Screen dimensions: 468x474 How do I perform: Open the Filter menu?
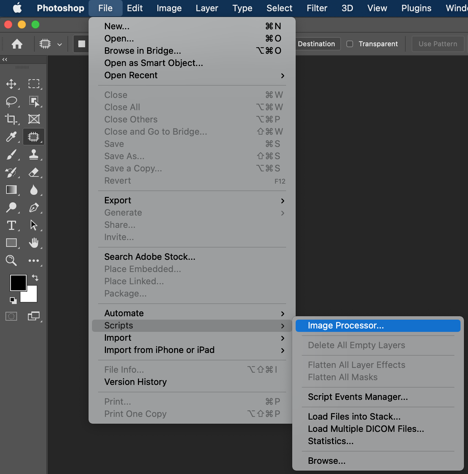pyautogui.click(x=317, y=8)
